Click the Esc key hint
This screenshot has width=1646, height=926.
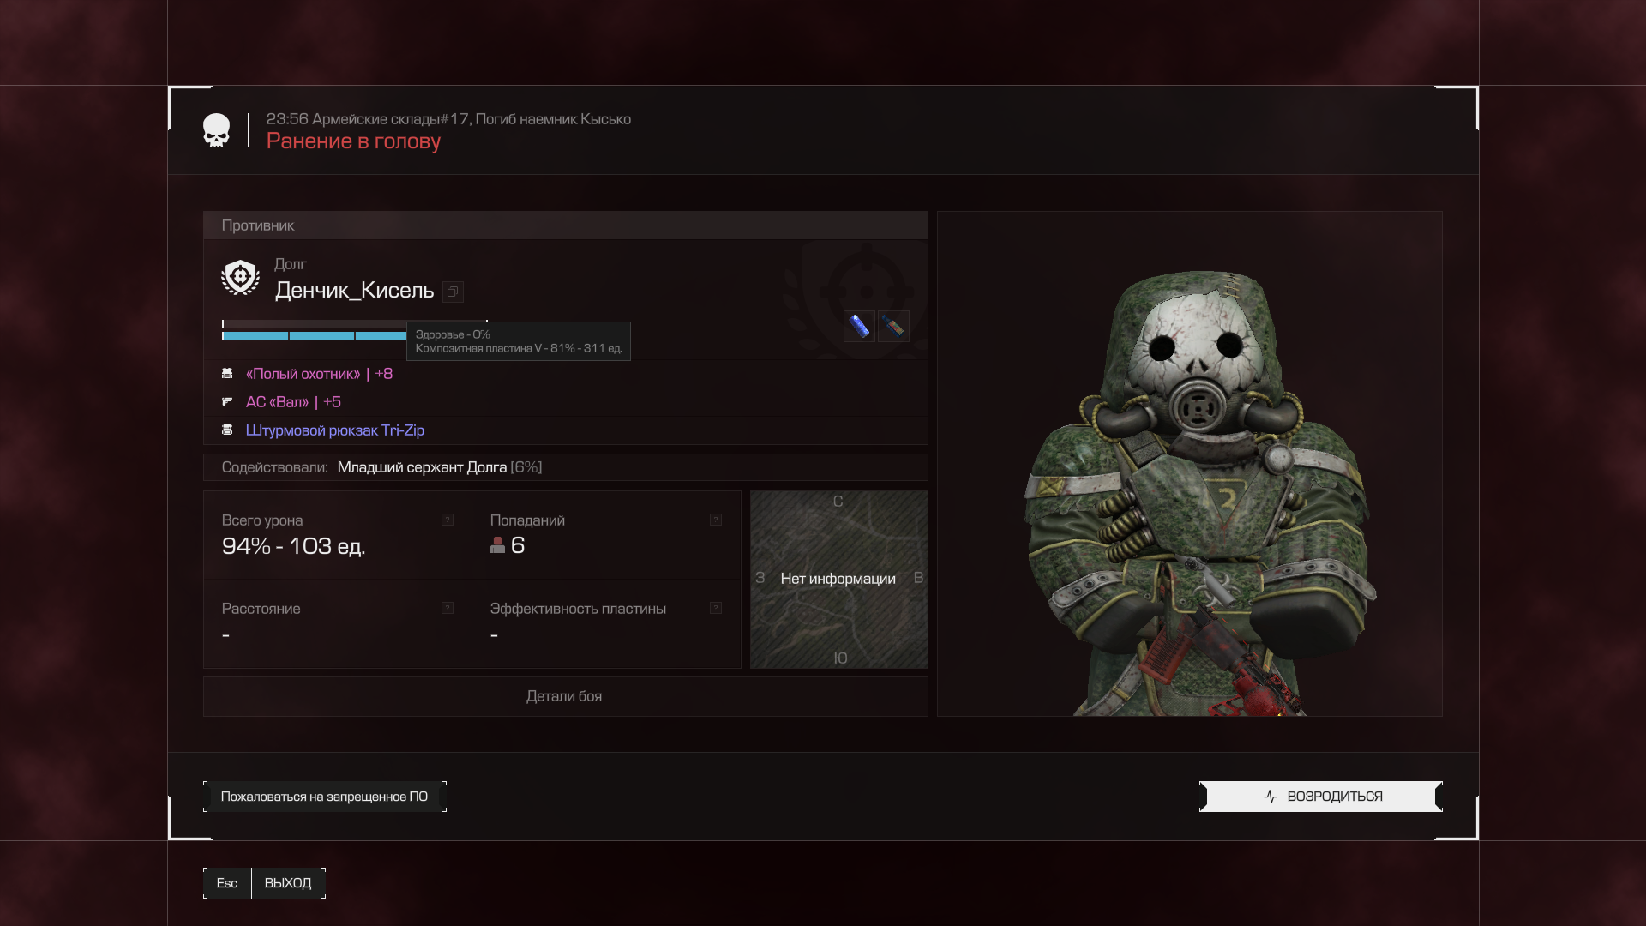coord(227,883)
